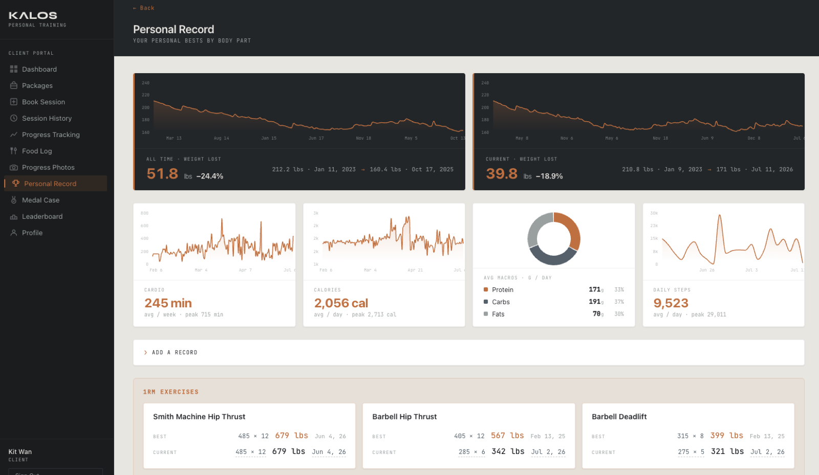Click the 2,056 cal value
Viewport: 819px width, 475px height.
(341, 303)
